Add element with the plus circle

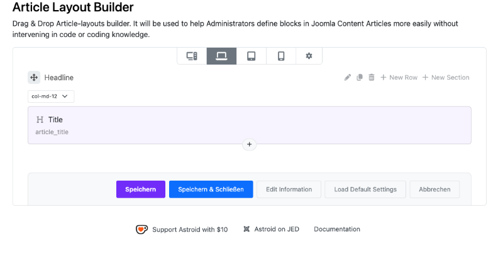pos(249,144)
